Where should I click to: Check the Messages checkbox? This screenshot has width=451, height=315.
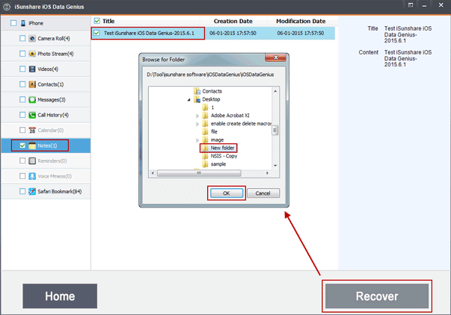click(22, 99)
